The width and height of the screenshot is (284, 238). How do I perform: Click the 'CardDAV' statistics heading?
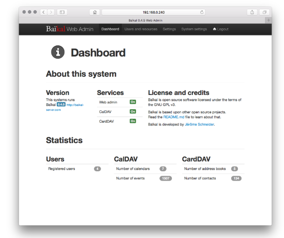click(196, 159)
